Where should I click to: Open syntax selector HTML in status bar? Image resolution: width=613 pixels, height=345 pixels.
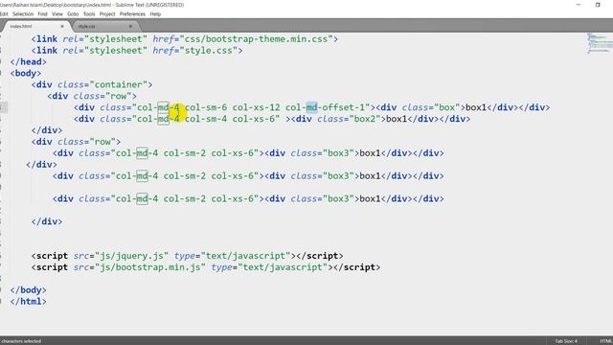point(606,341)
